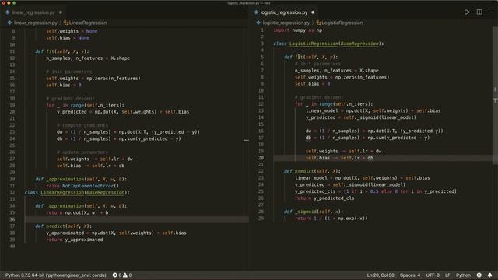
Task: Change file encoding via UTF-8
Action: (x=433, y=275)
